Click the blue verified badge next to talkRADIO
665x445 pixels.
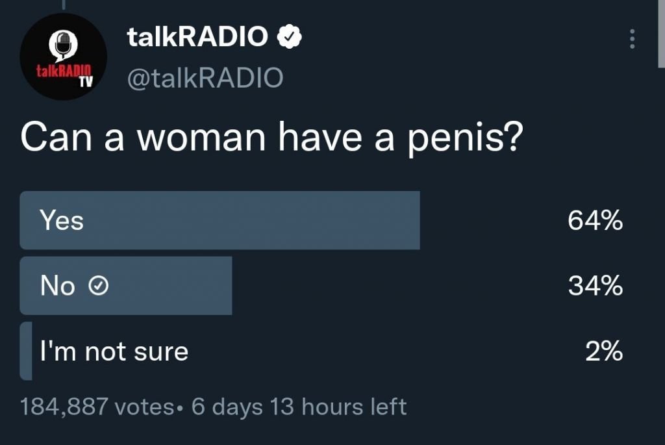click(289, 36)
